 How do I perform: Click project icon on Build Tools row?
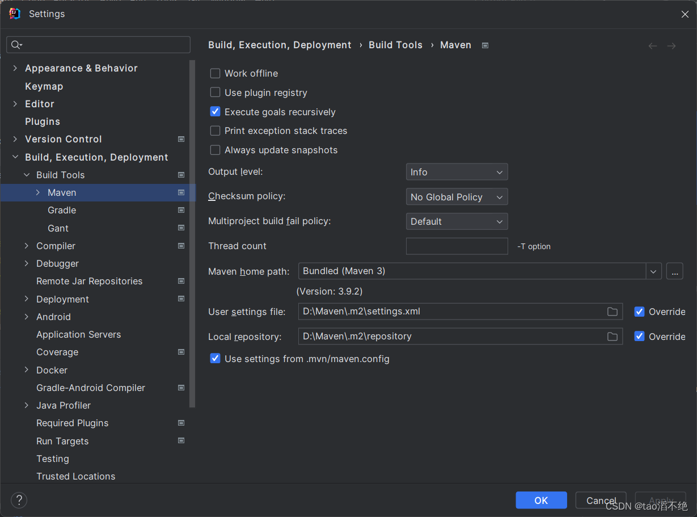click(181, 175)
